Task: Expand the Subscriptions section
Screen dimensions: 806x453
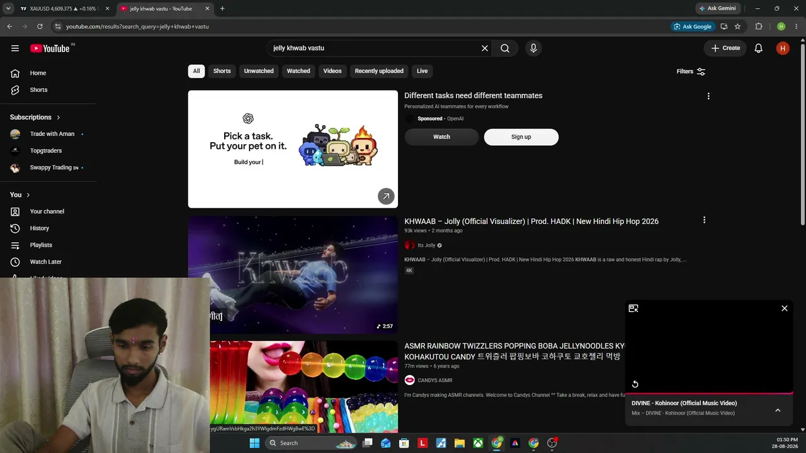Action: (x=35, y=117)
